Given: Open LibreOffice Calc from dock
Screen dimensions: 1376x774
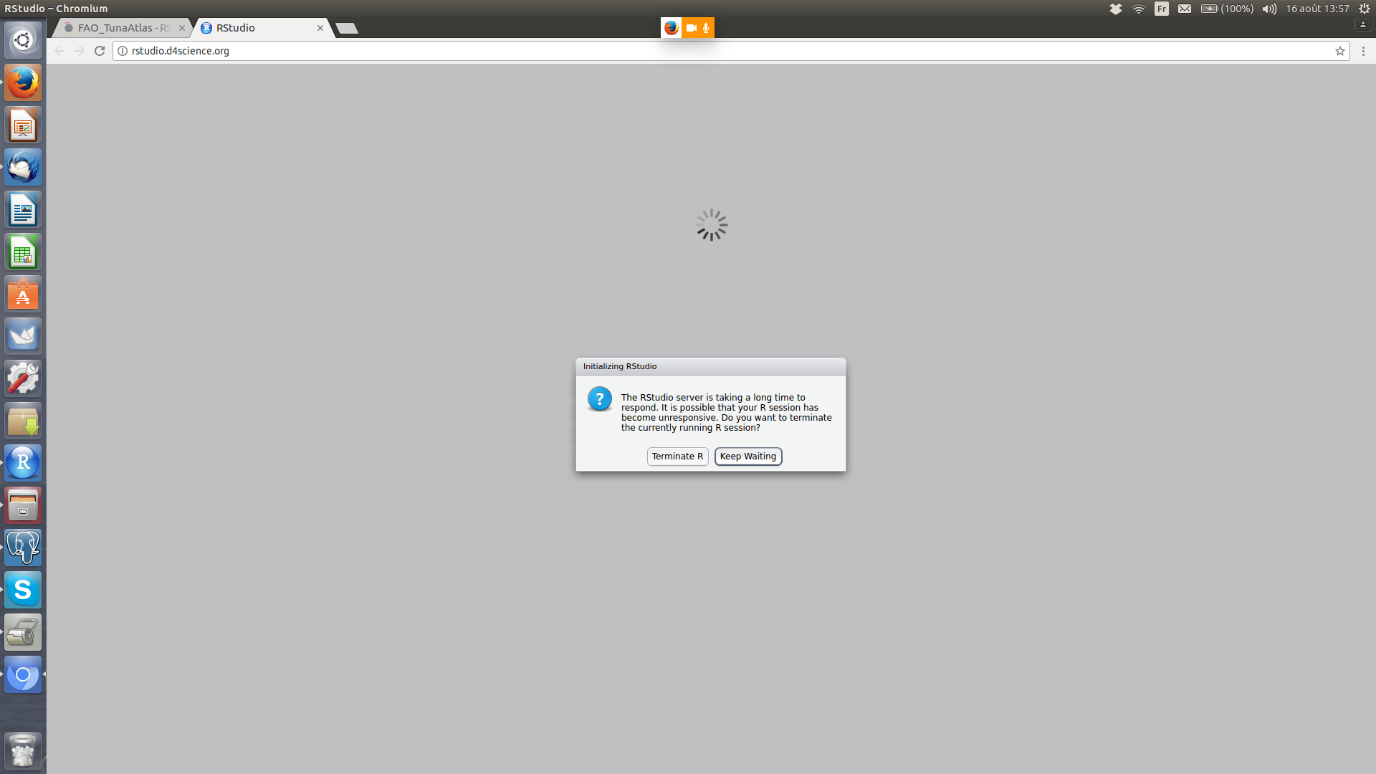Looking at the screenshot, I should tap(23, 252).
